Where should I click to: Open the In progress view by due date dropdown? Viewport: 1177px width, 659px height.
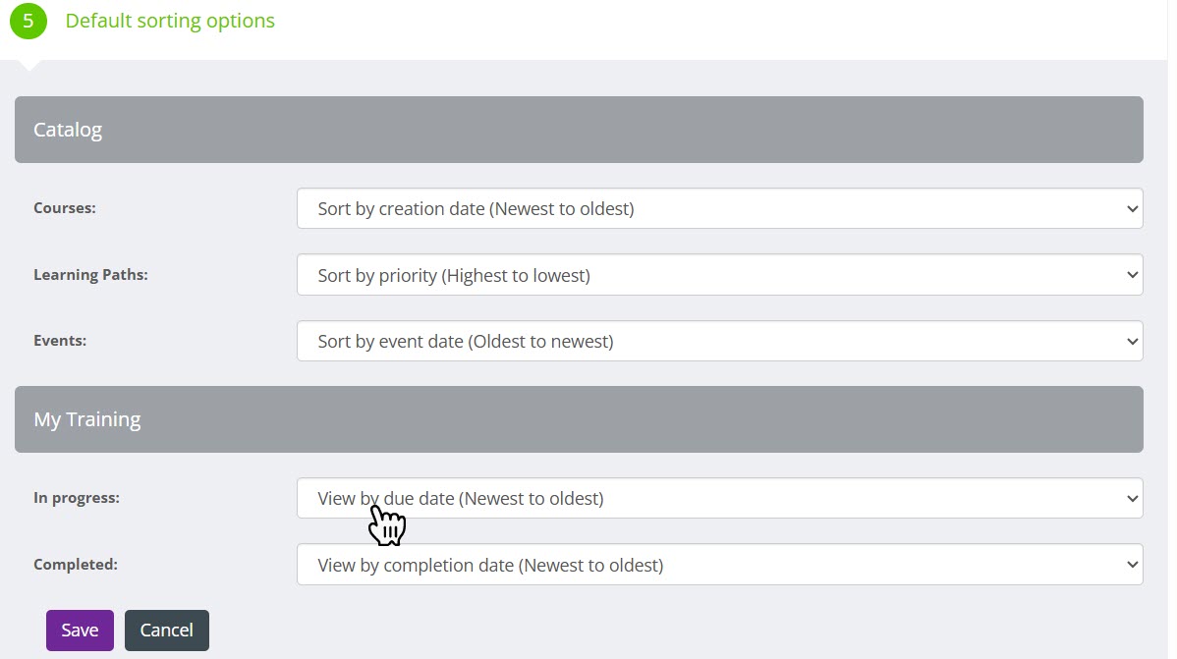pos(719,499)
